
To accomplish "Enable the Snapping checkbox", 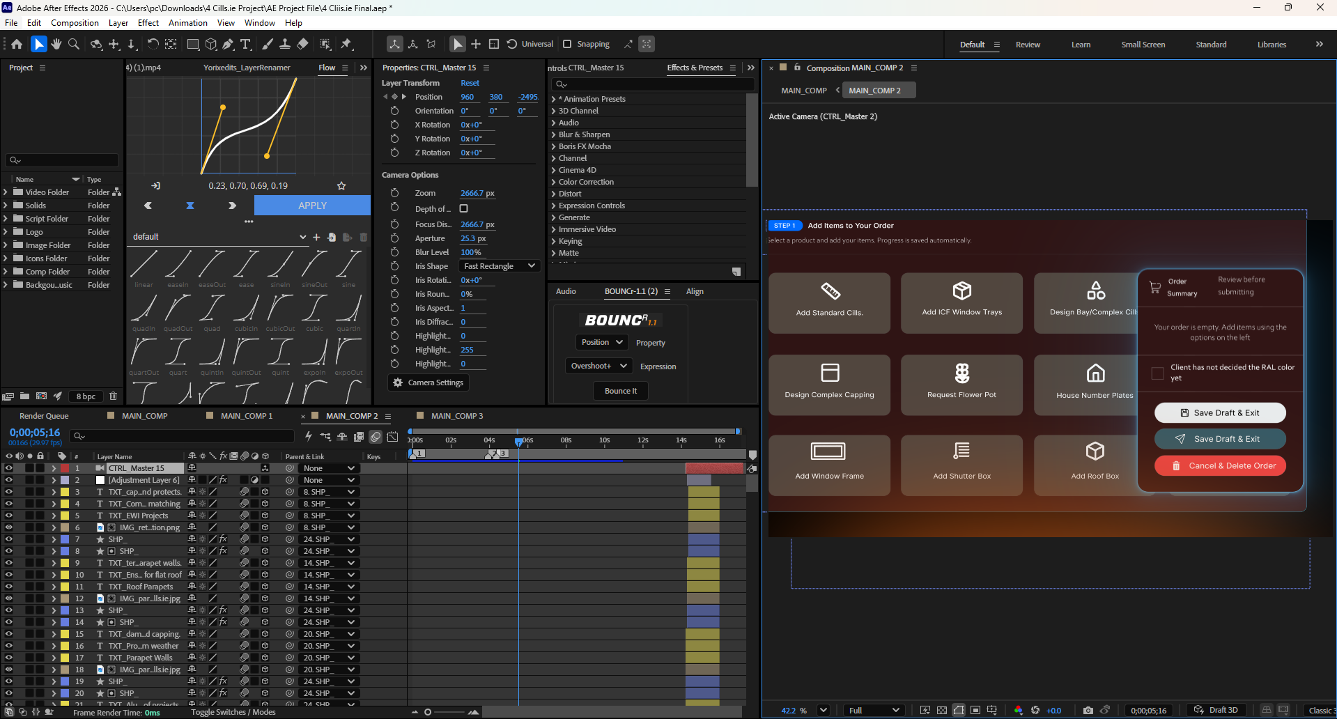I will click(x=567, y=44).
